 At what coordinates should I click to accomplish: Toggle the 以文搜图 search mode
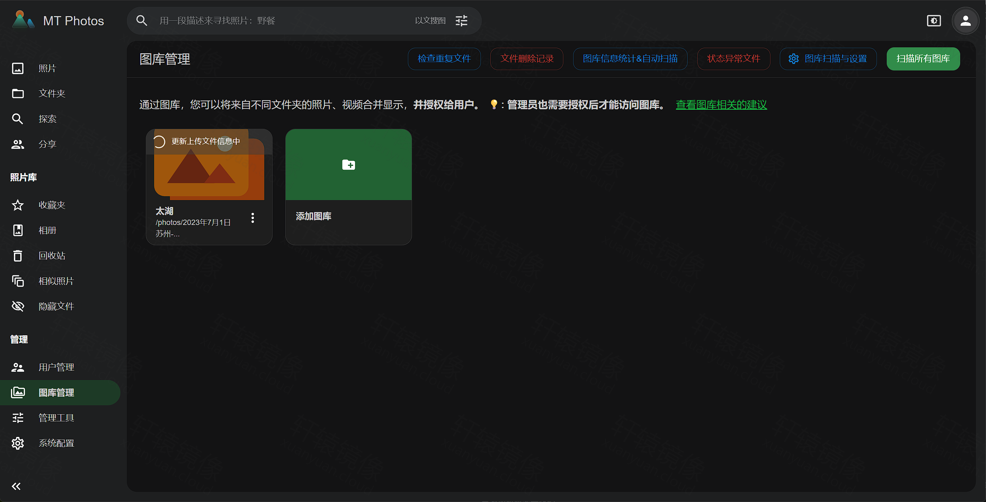click(x=430, y=21)
